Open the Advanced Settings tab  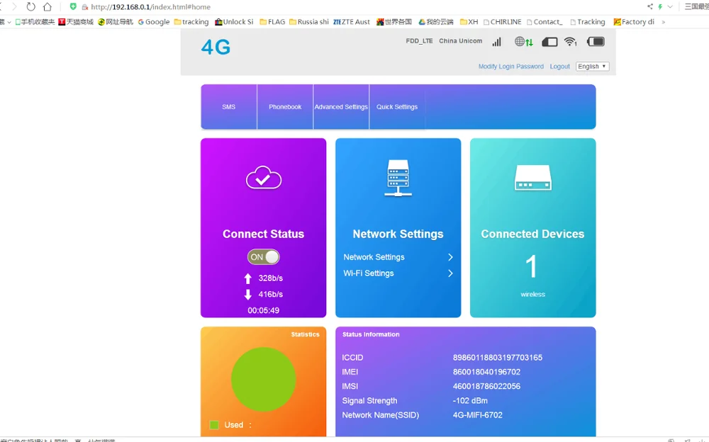click(341, 107)
